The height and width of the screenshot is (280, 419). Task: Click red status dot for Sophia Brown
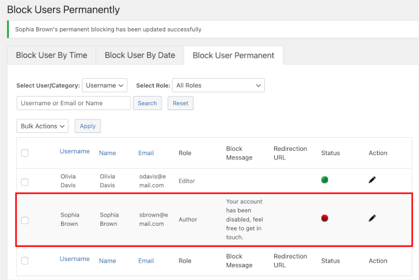pos(325,218)
